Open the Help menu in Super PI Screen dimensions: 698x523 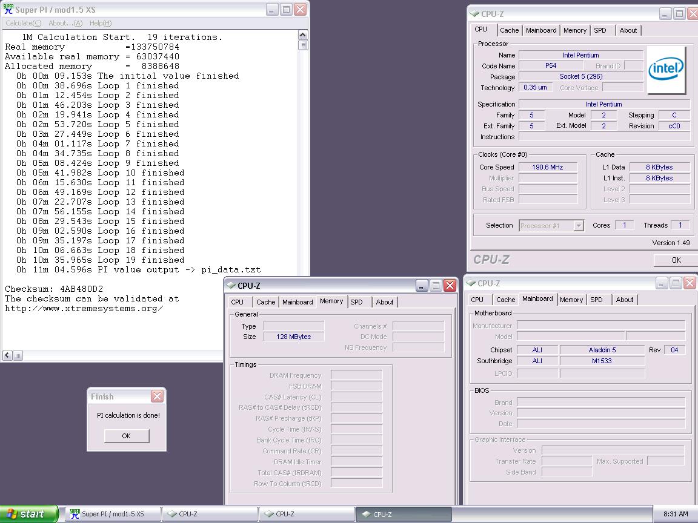101,23
